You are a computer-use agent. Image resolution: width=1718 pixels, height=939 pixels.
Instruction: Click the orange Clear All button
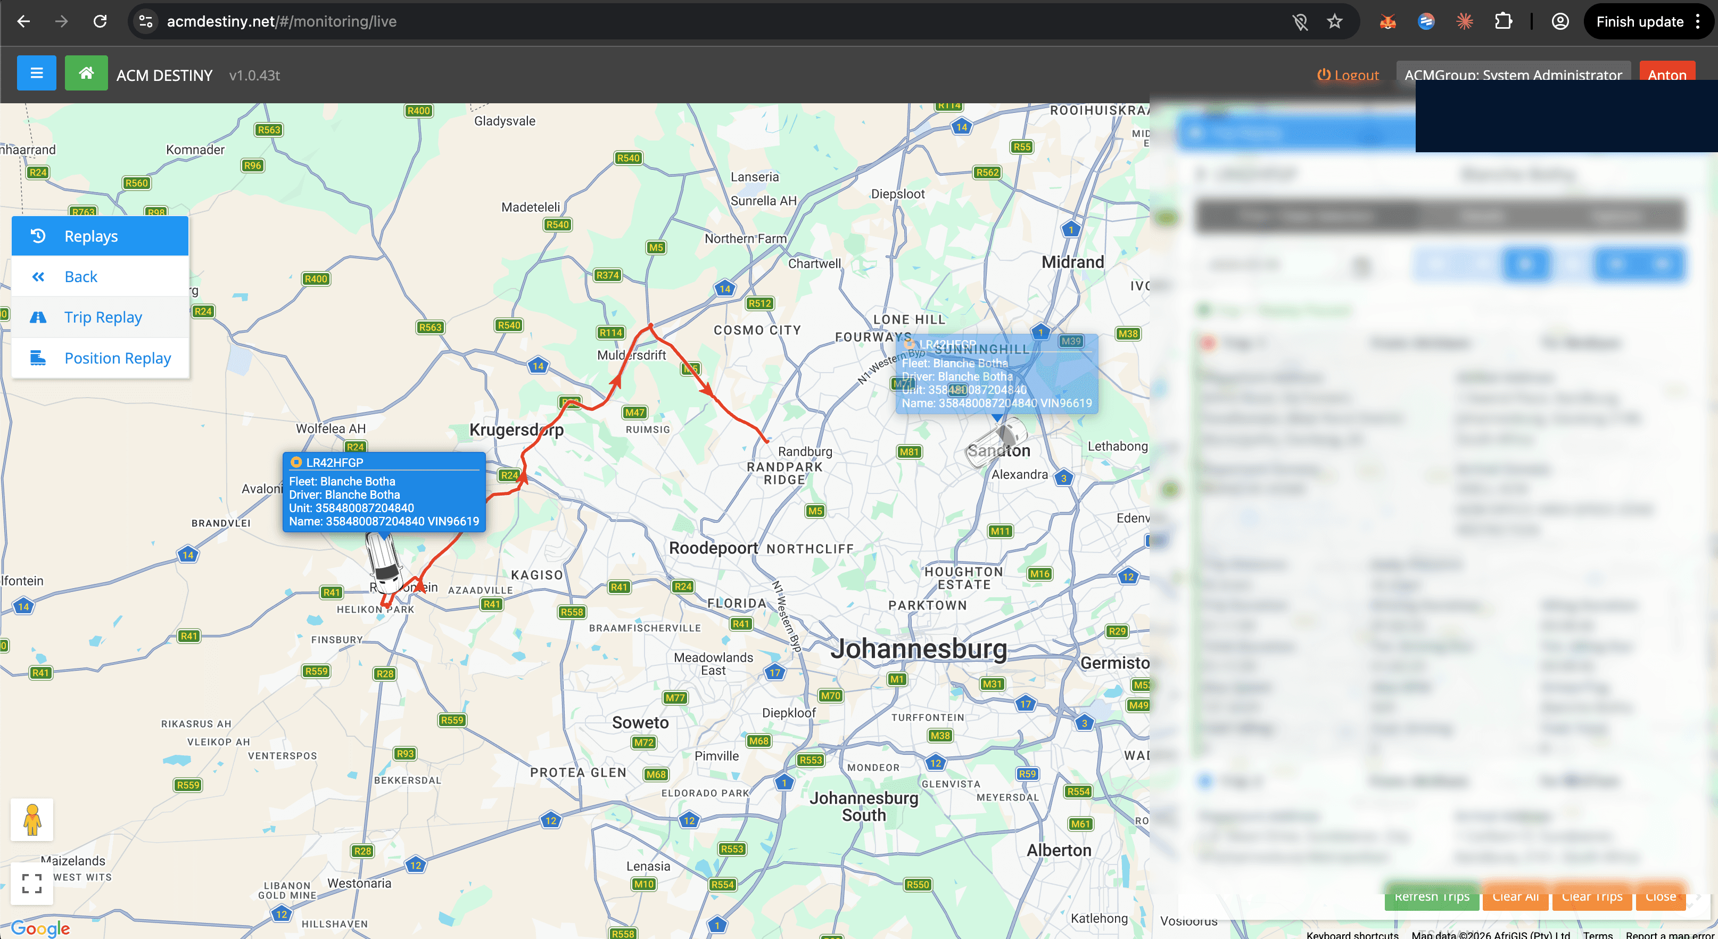click(x=1516, y=896)
